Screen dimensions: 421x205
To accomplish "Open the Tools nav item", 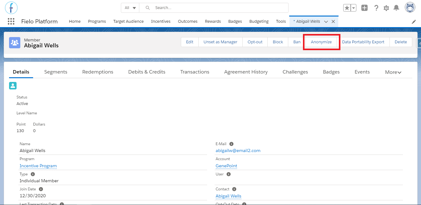I will point(281,21).
